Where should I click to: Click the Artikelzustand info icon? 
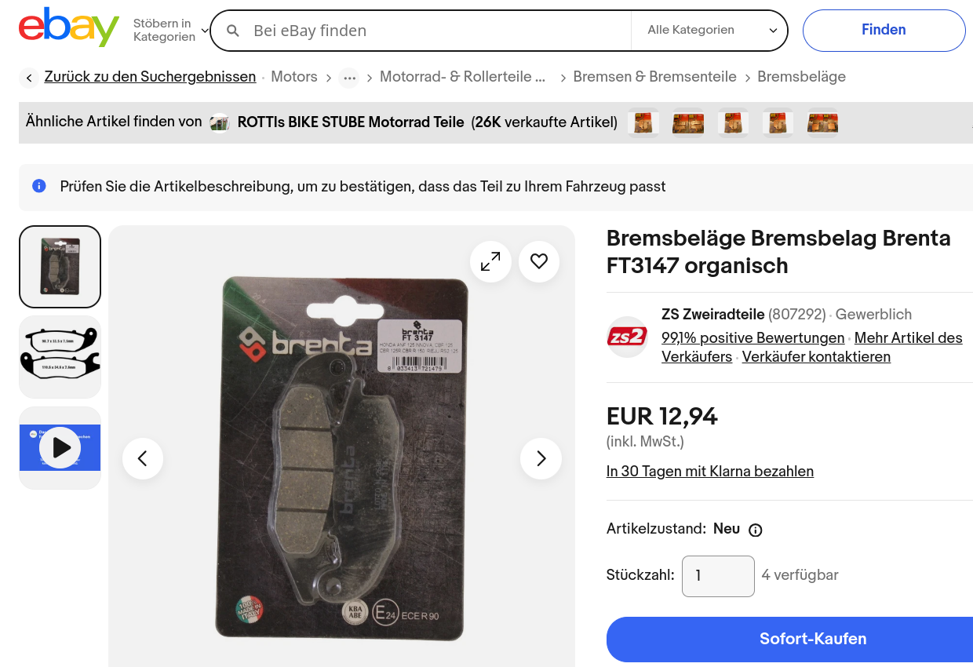coord(756,530)
